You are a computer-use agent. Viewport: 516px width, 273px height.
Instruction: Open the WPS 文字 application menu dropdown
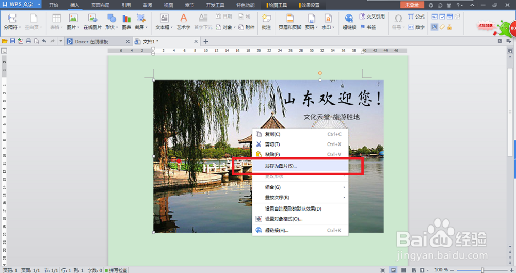pyautogui.click(x=39, y=4)
